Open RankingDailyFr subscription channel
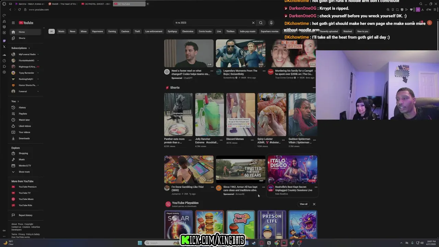Image resolution: width=439 pixels, height=247 pixels. click(x=26, y=79)
